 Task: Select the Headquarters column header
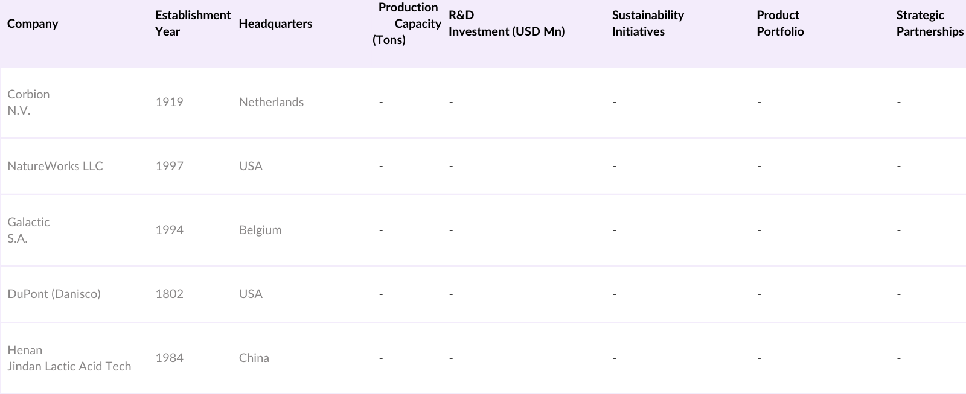tap(275, 24)
